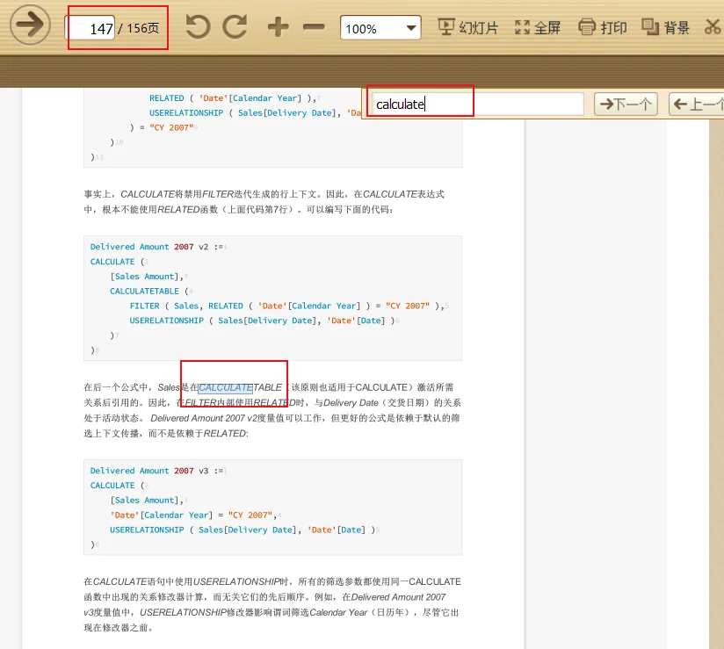Click the v3 code's USERELATIONSHIP line
Image resolution: width=724 pixels, height=649 pixels.
(x=243, y=530)
